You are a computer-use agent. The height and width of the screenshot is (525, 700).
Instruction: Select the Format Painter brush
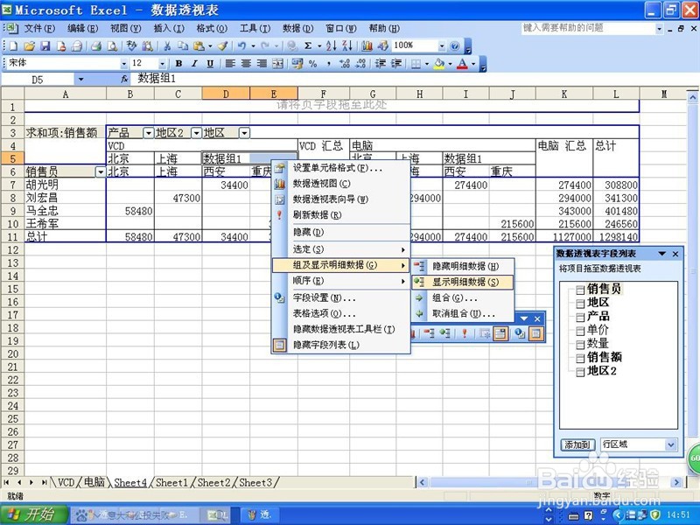pyautogui.click(x=223, y=45)
